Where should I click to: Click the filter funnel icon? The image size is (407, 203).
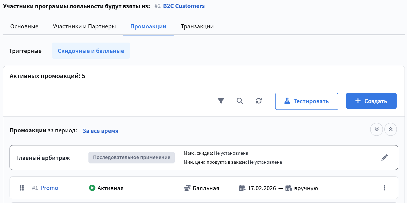pyautogui.click(x=221, y=101)
